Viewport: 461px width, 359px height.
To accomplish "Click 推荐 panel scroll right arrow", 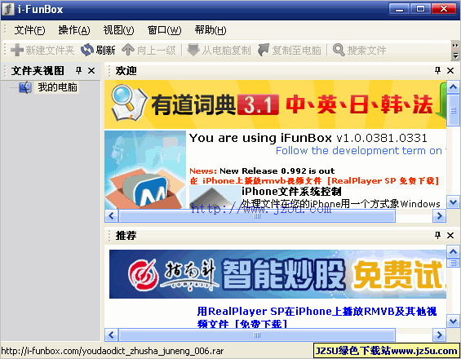I will (x=439, y=335).
